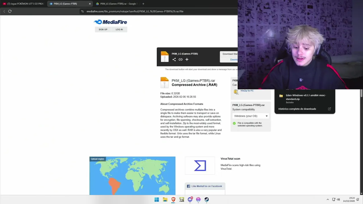Image resolution: width=363 pixels, height=204 pixels.
Task: Click SIGN UP on MediaFire
Action: click(x=103, y=29)
